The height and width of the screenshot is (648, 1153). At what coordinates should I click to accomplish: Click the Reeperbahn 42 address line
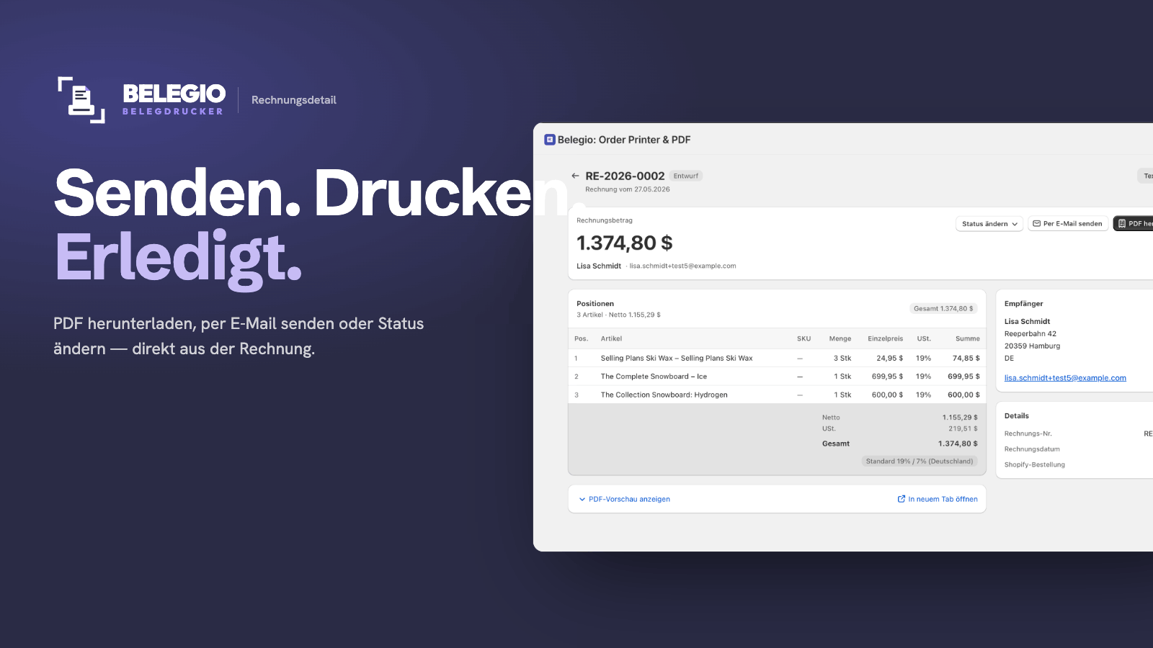point(1030,334)
